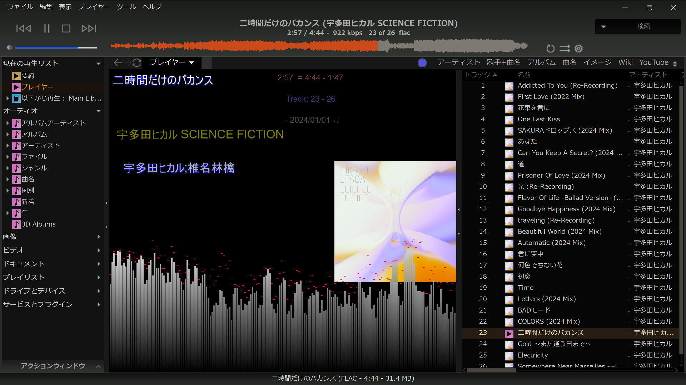This screenshot has height=385, width=686.
Task: Open the 表示 menu
Action: pyautogui.click(x=65, y=7)
